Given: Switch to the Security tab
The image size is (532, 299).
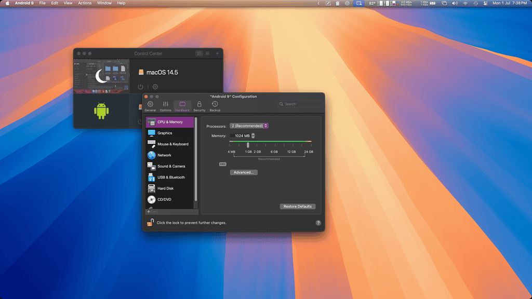Looking at the screenshot, I should pyautogui.click(x=199, y=106).
